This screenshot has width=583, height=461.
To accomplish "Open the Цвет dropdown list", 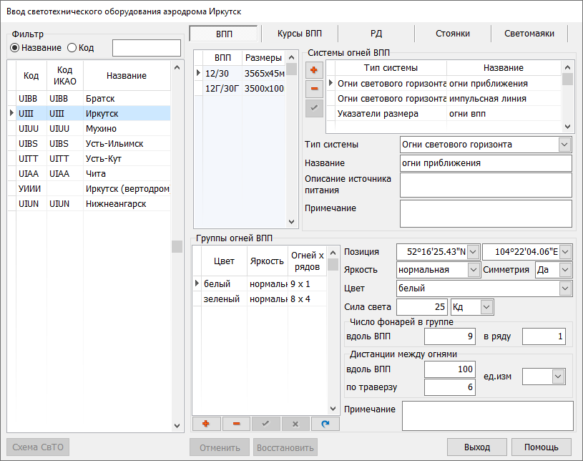I will [x=565, y=288].
